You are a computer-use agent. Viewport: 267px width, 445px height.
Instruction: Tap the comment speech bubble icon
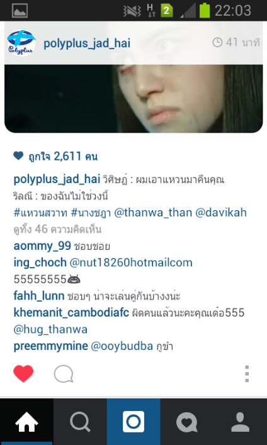[64, 374]
